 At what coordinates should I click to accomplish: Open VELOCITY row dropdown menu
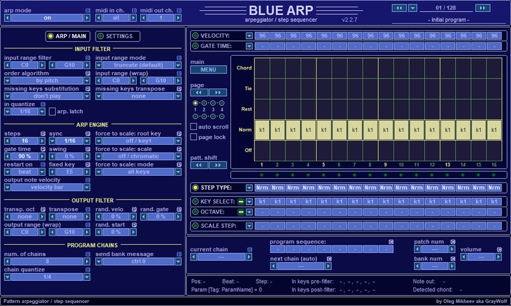249,36
